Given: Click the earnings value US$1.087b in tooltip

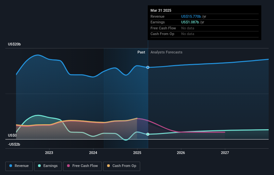Looking at the screenshot, I should click(190, 22).
